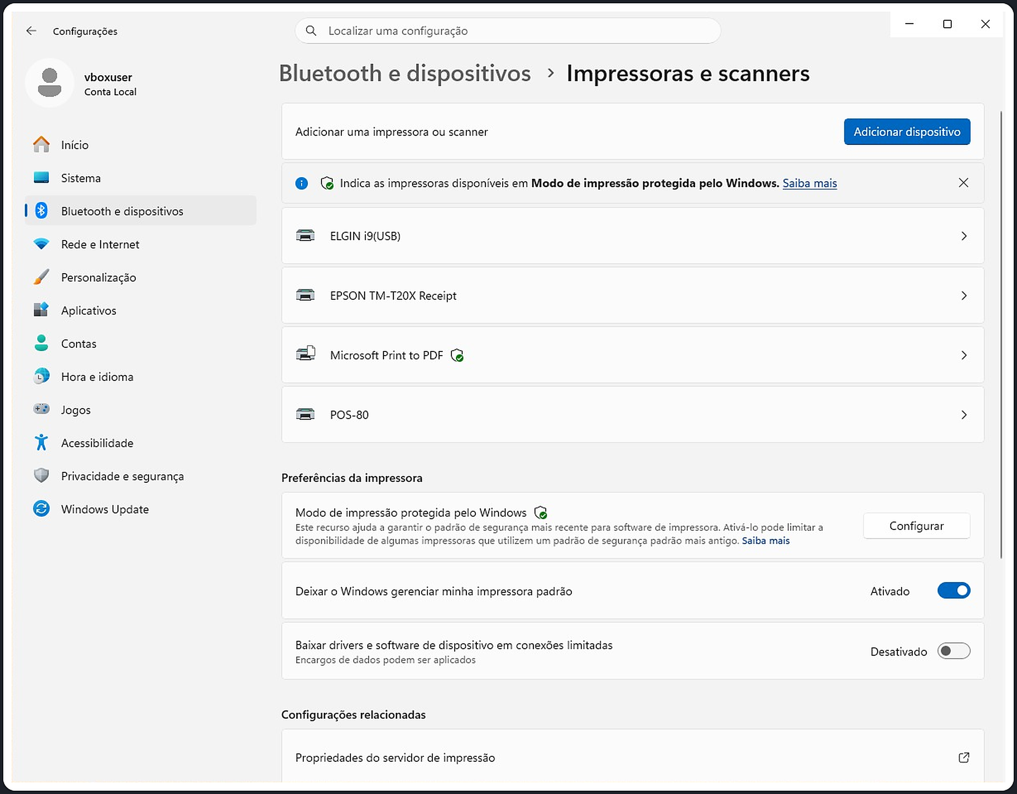Screen dimensions: 1017x794
Task: Click the blue info icon in the banner
Action: 301,183
